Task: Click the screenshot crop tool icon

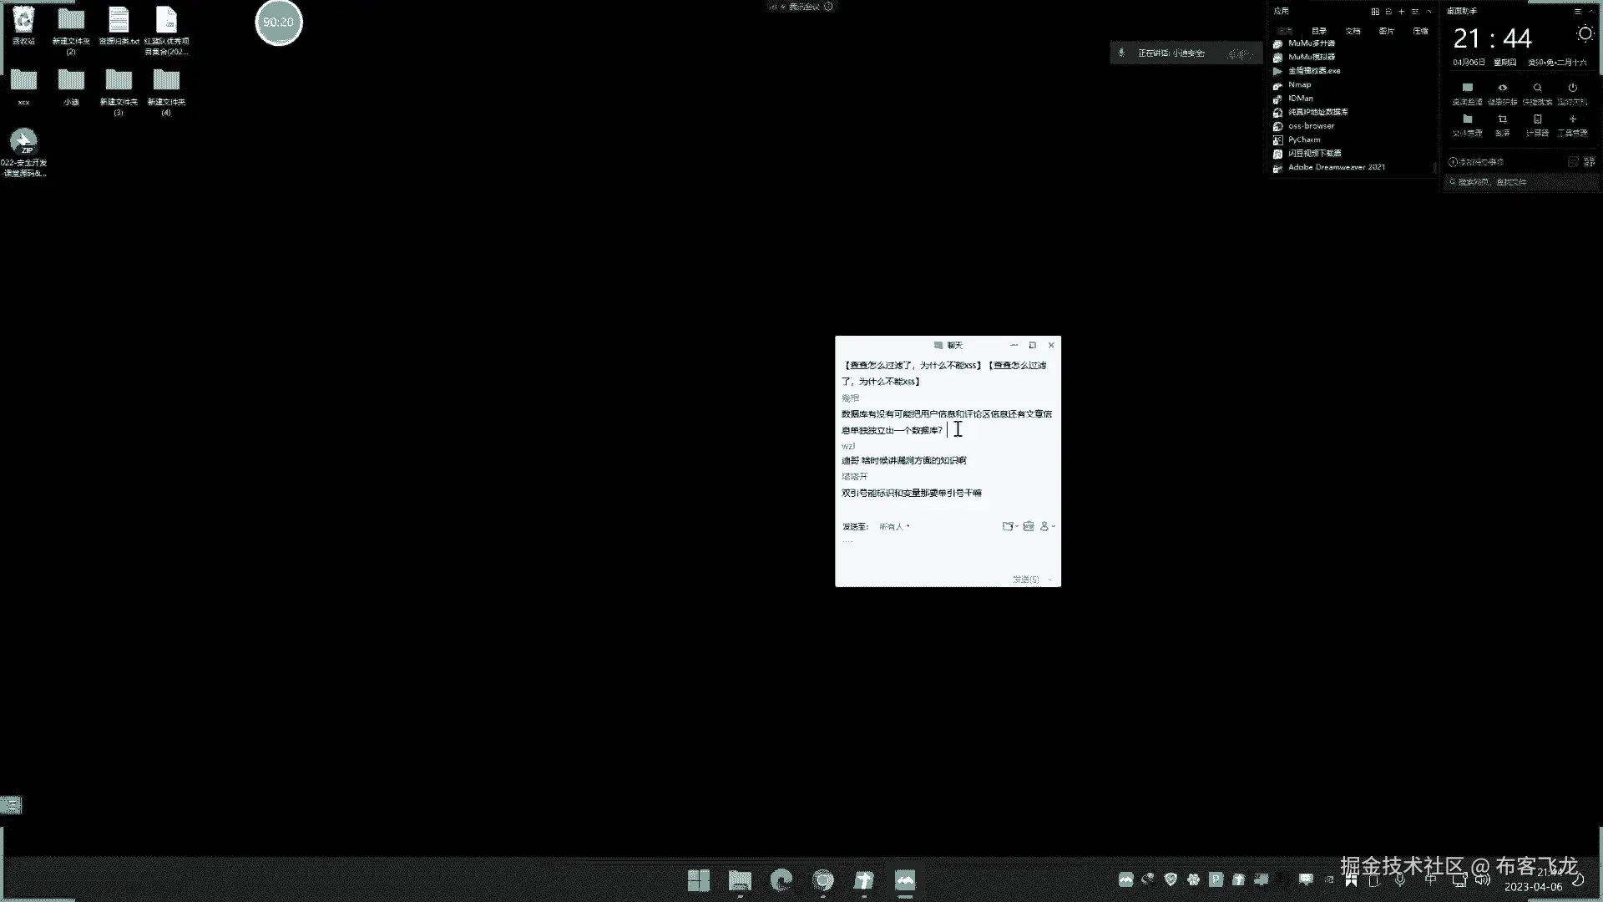Action: 1502,119
